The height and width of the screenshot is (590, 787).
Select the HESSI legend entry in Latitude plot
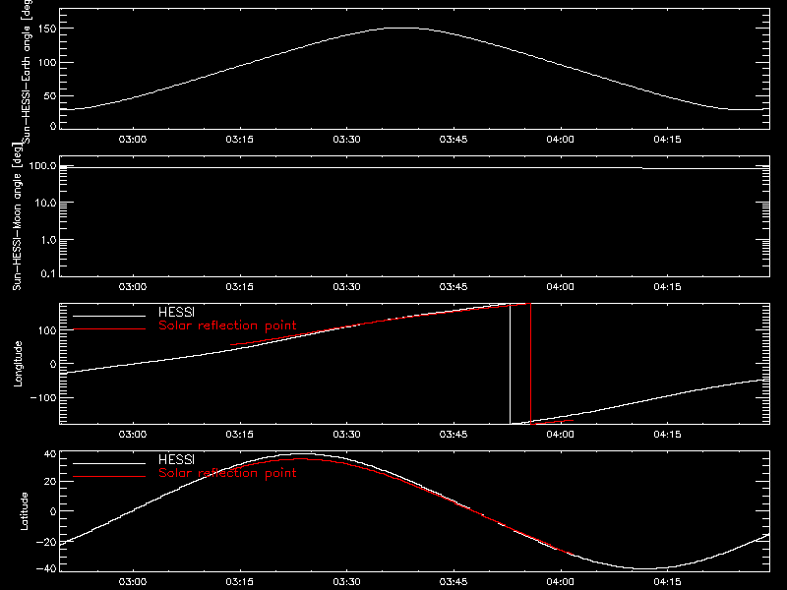(x=176, y=459)
